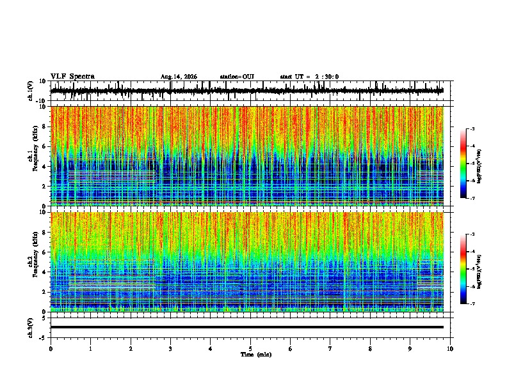
Task: Click the ch.3 flat black trace line
Action: point(247,327)
